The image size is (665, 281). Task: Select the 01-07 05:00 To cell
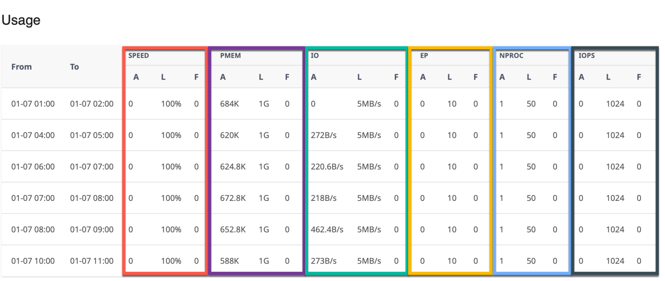(91, 135)
